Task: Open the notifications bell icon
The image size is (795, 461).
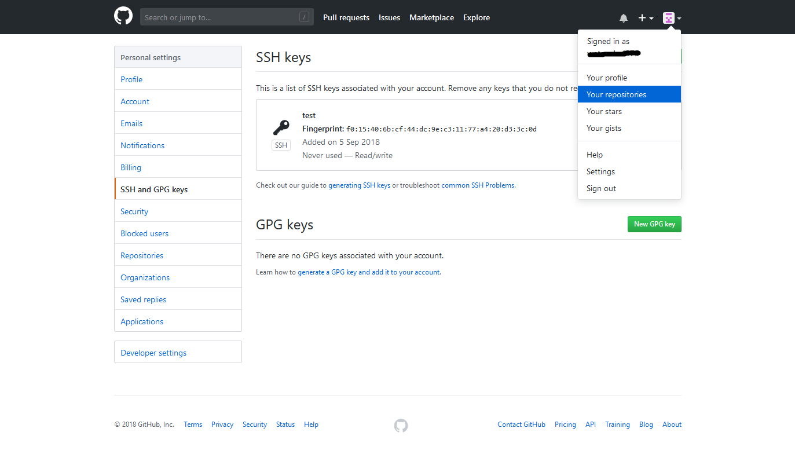Action: point(624,18)
